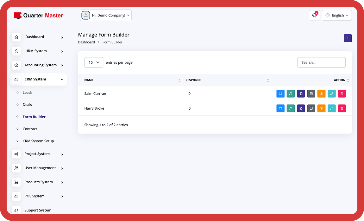Preview Saim Currran's form with the orange eye icon
Image resolution: width=364 pixels, height=221 pixels.
[x=321, y=94]
